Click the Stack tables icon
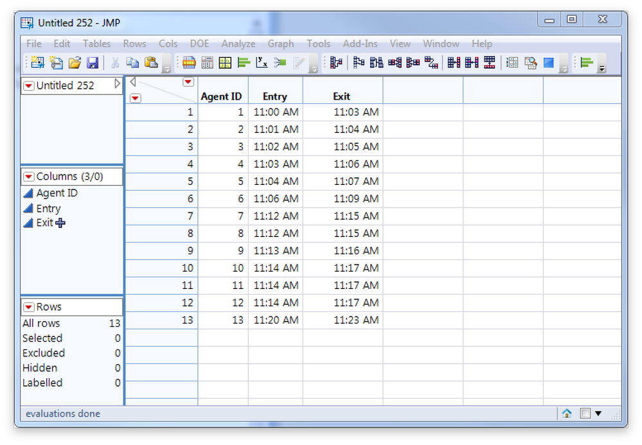Image resolution: width=642 pixels, height=445 pixels. [395, 62]
